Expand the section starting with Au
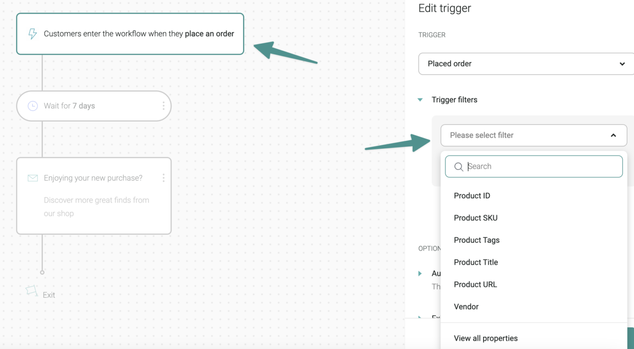This screenshot has height=349, width=634. pyautogui.click(x=420, y=274)
